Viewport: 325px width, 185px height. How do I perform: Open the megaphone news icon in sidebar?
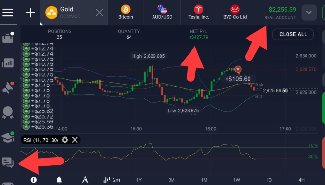(8, 87)
